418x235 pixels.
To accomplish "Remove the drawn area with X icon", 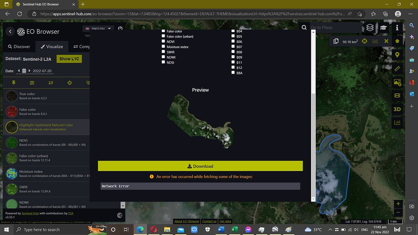I will tap(386, 41).
